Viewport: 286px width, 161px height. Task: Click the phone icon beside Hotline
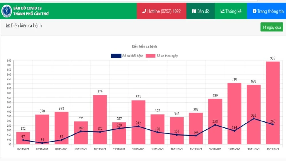pyautogui.click(x=144, y=11)
